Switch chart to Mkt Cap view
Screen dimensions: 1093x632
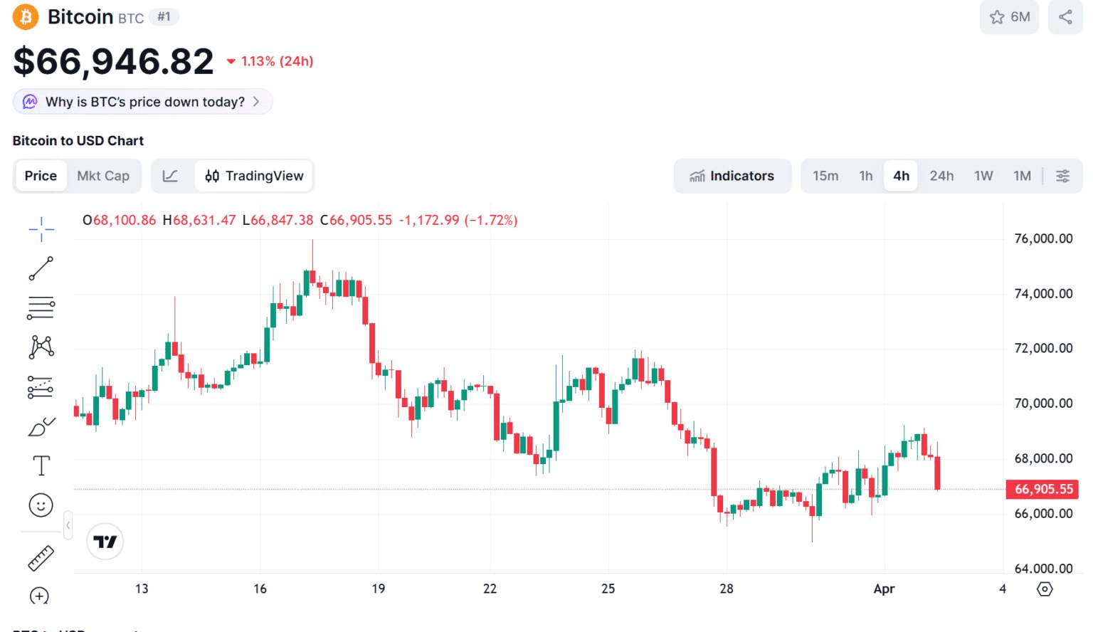[x=103, y=176]
